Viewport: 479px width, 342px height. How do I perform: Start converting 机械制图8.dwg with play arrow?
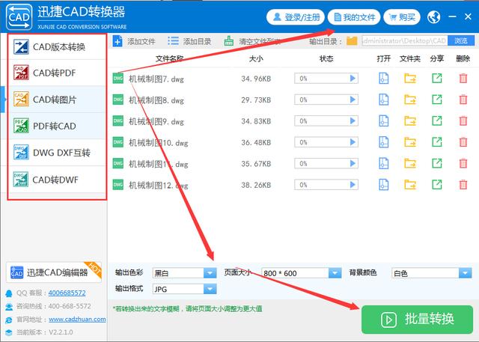(353, 100)
